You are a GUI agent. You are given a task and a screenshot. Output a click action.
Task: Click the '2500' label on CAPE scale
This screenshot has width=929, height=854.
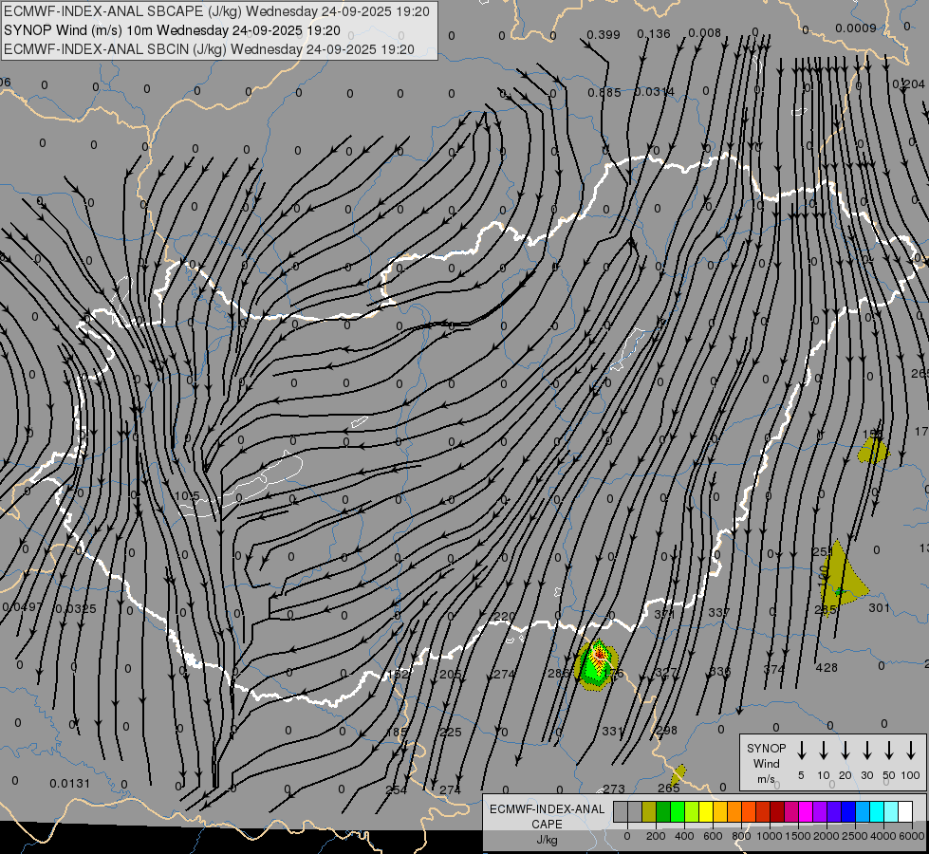[855, 836]
